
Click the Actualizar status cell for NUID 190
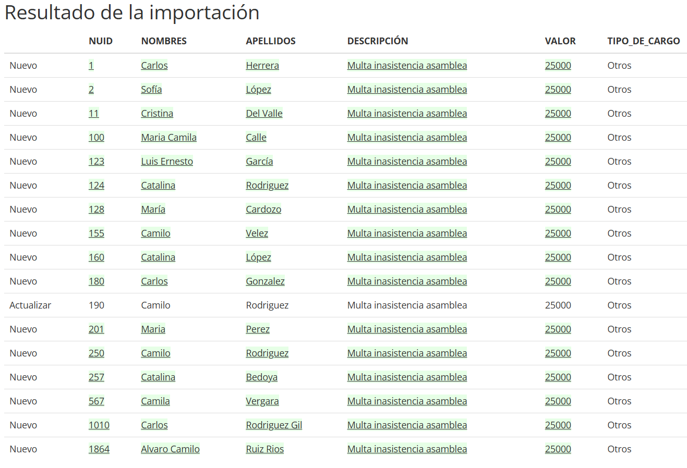pos(30,305)
